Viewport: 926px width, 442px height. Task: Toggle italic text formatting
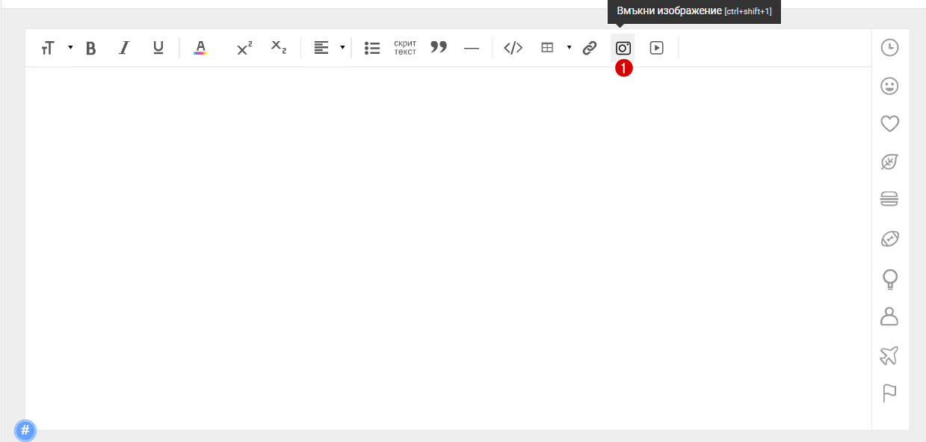tap(124, 49)
